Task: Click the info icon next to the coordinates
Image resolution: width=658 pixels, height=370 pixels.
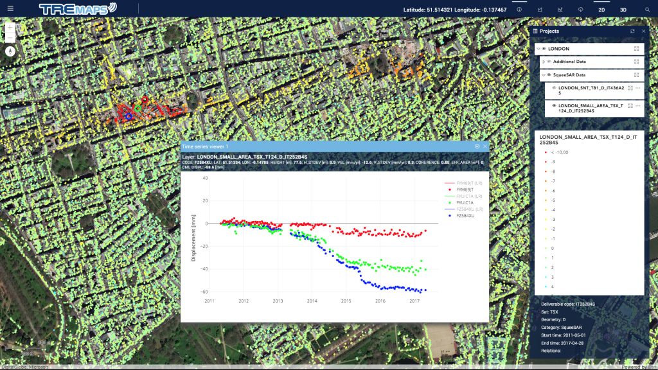Action: pyautogui.click(x=519, y=9)
